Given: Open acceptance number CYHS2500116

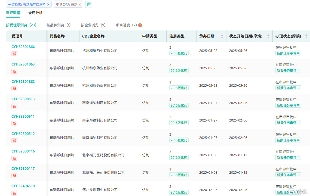Looking at the screenshot, I should coord(23,151).
